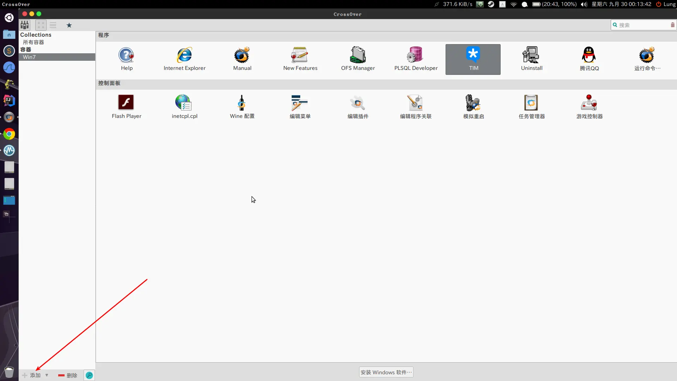
Task: Open 编辑程序关联 control panel item
Action: tap(416, 107)
